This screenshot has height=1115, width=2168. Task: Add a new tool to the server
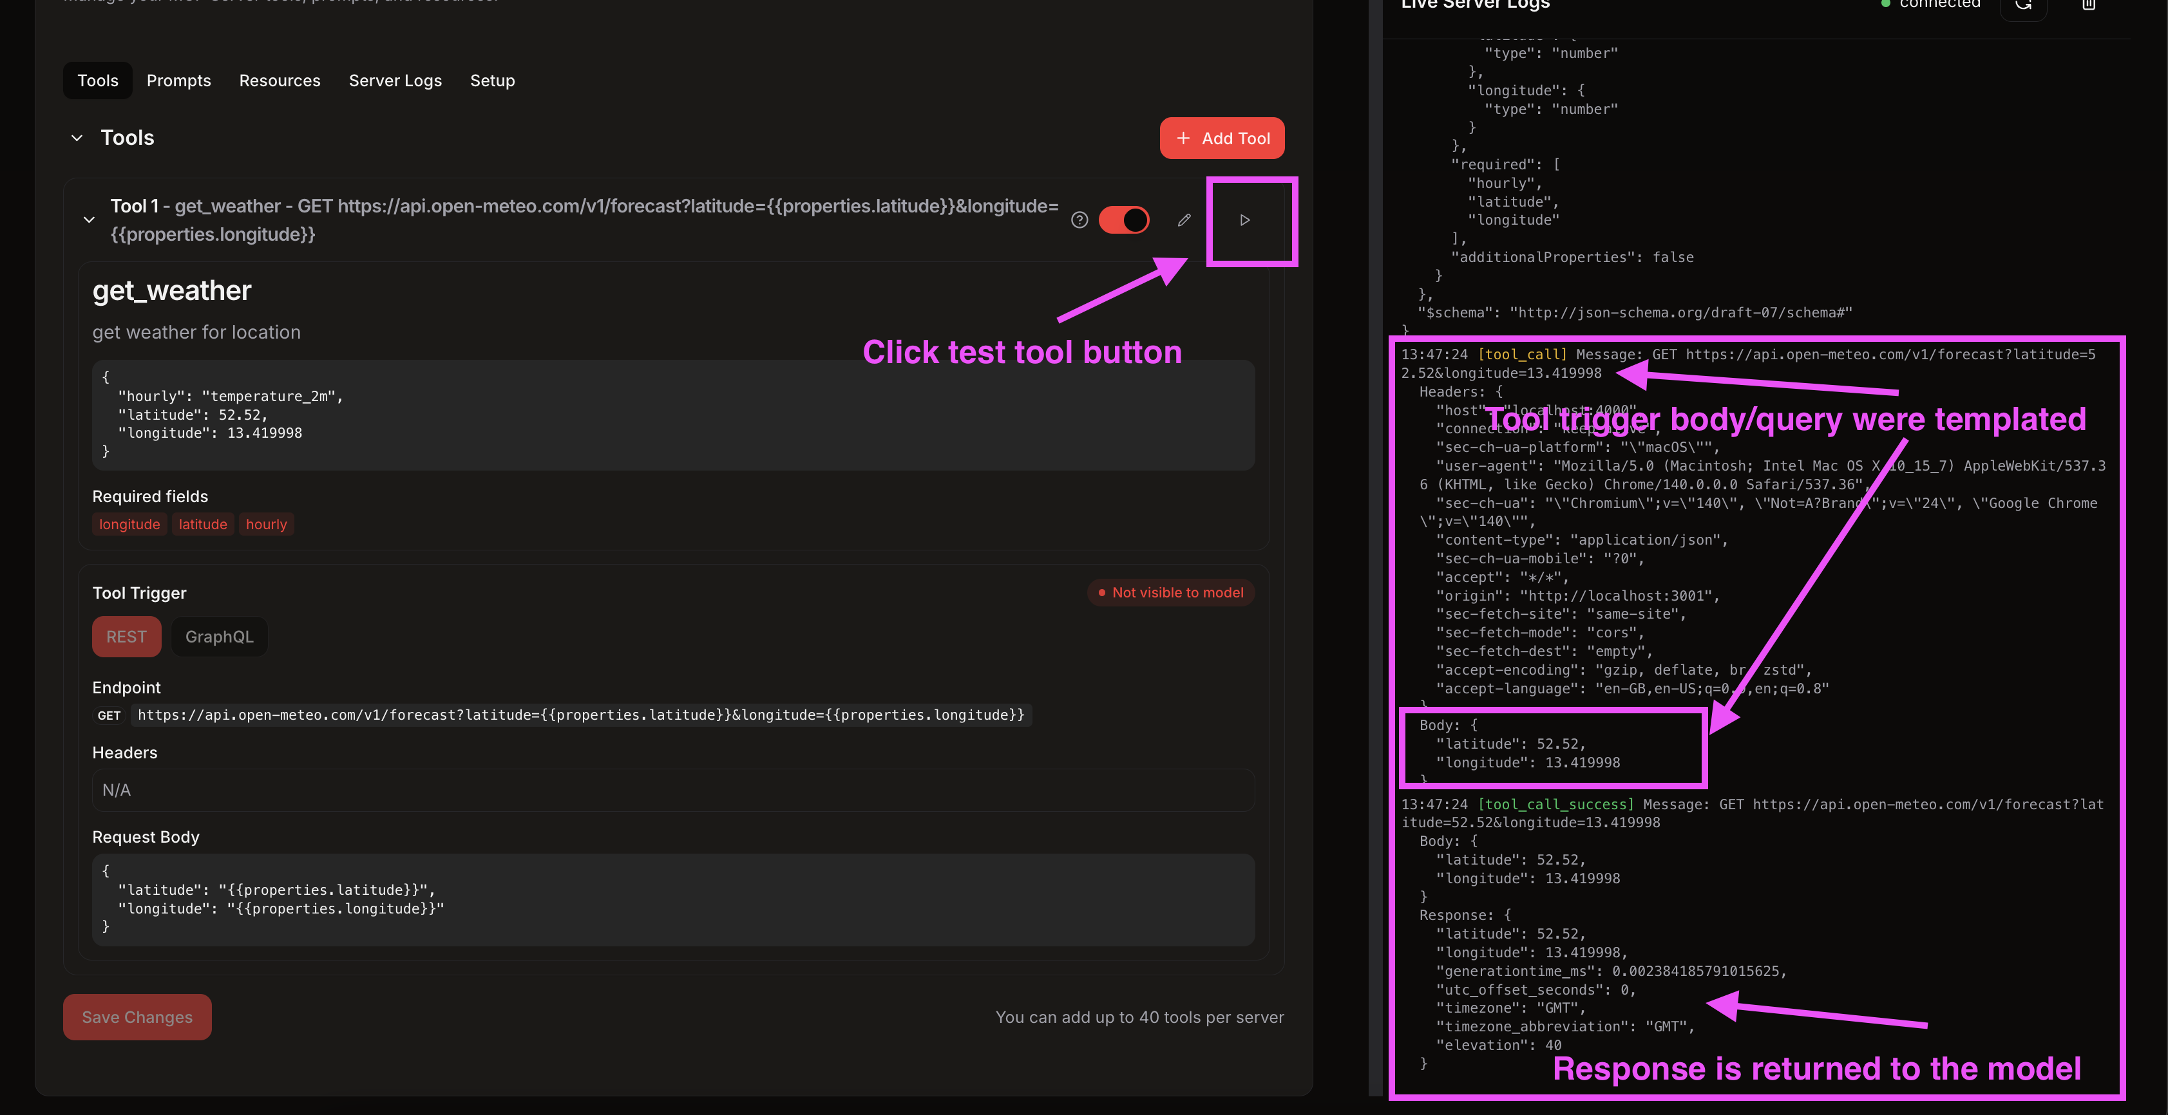pos(1222,137)
